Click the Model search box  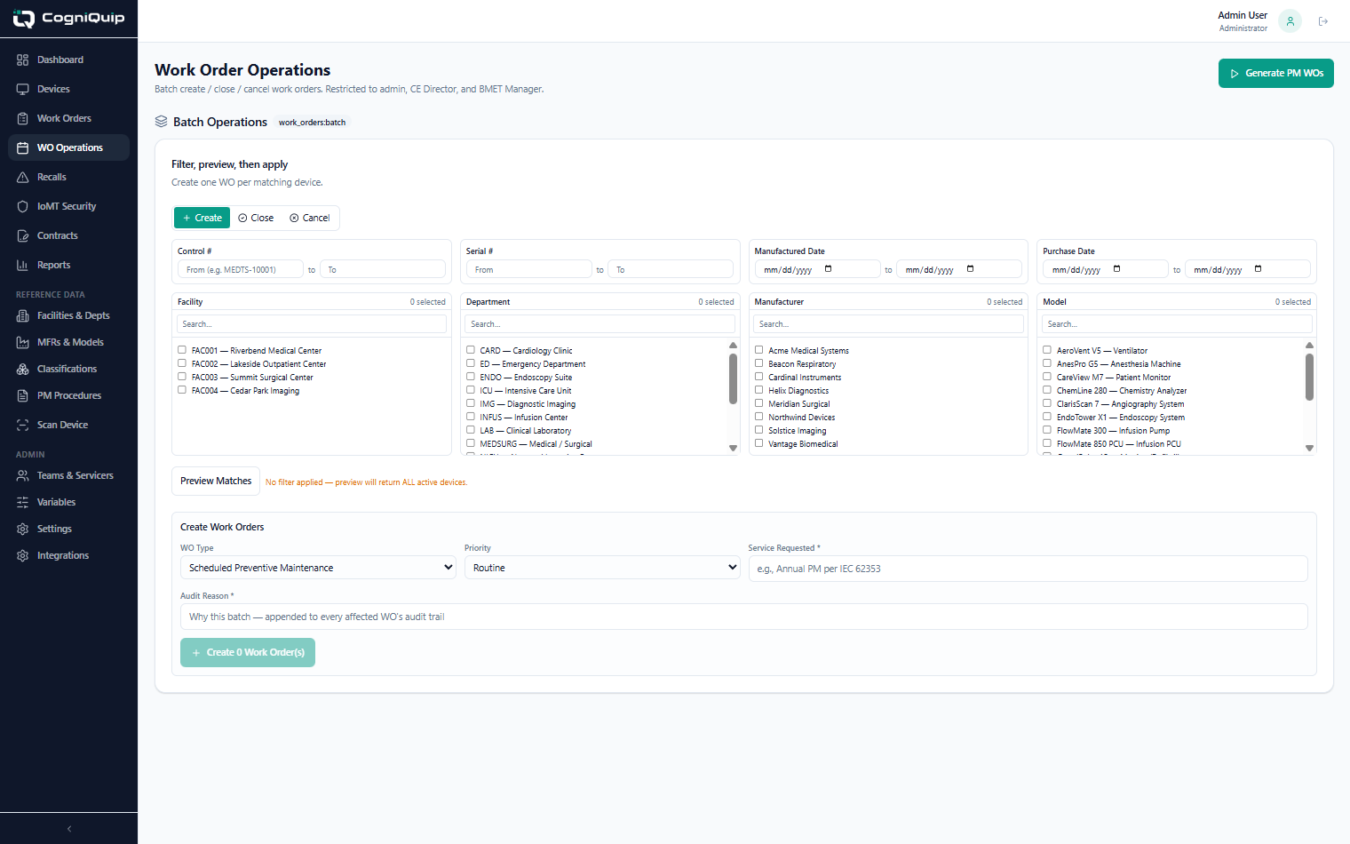[1177, 324]
